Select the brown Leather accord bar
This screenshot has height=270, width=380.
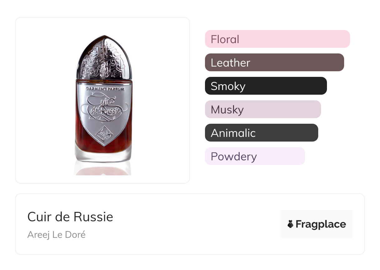coord(274,62)
